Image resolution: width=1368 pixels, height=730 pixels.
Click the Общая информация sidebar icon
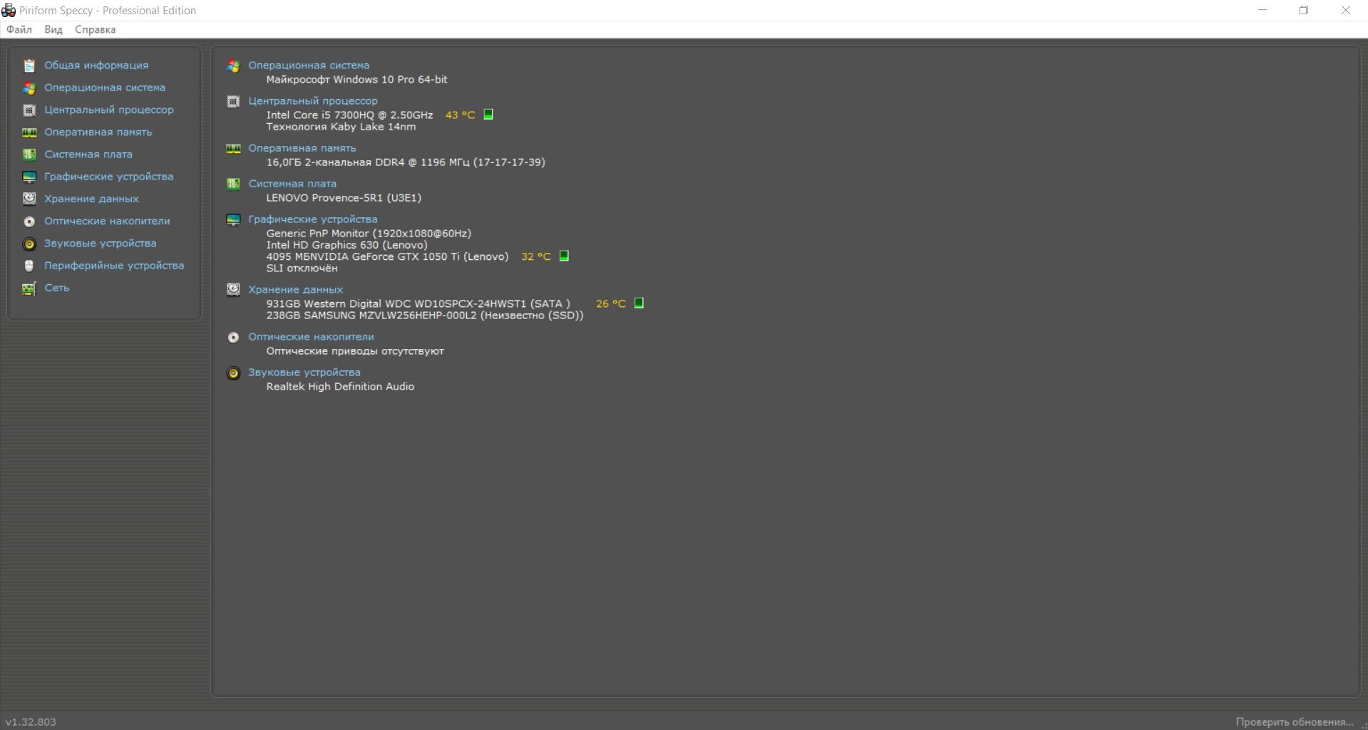29,66
